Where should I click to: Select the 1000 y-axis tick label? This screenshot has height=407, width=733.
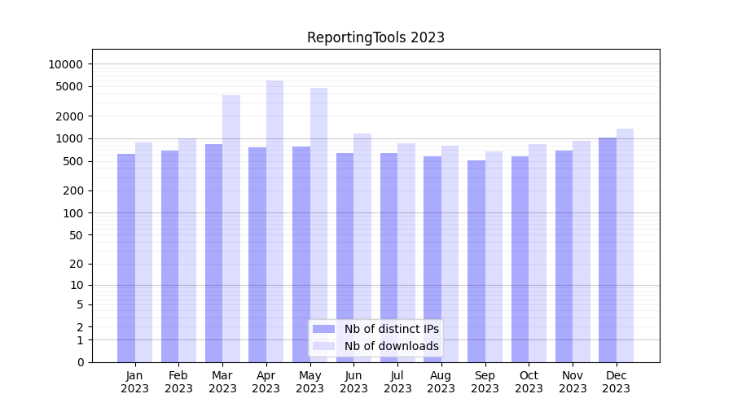[x=68, y=139]
